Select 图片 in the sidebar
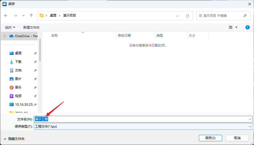Screen dimensions: 254x145 click(x=18, y=79)
